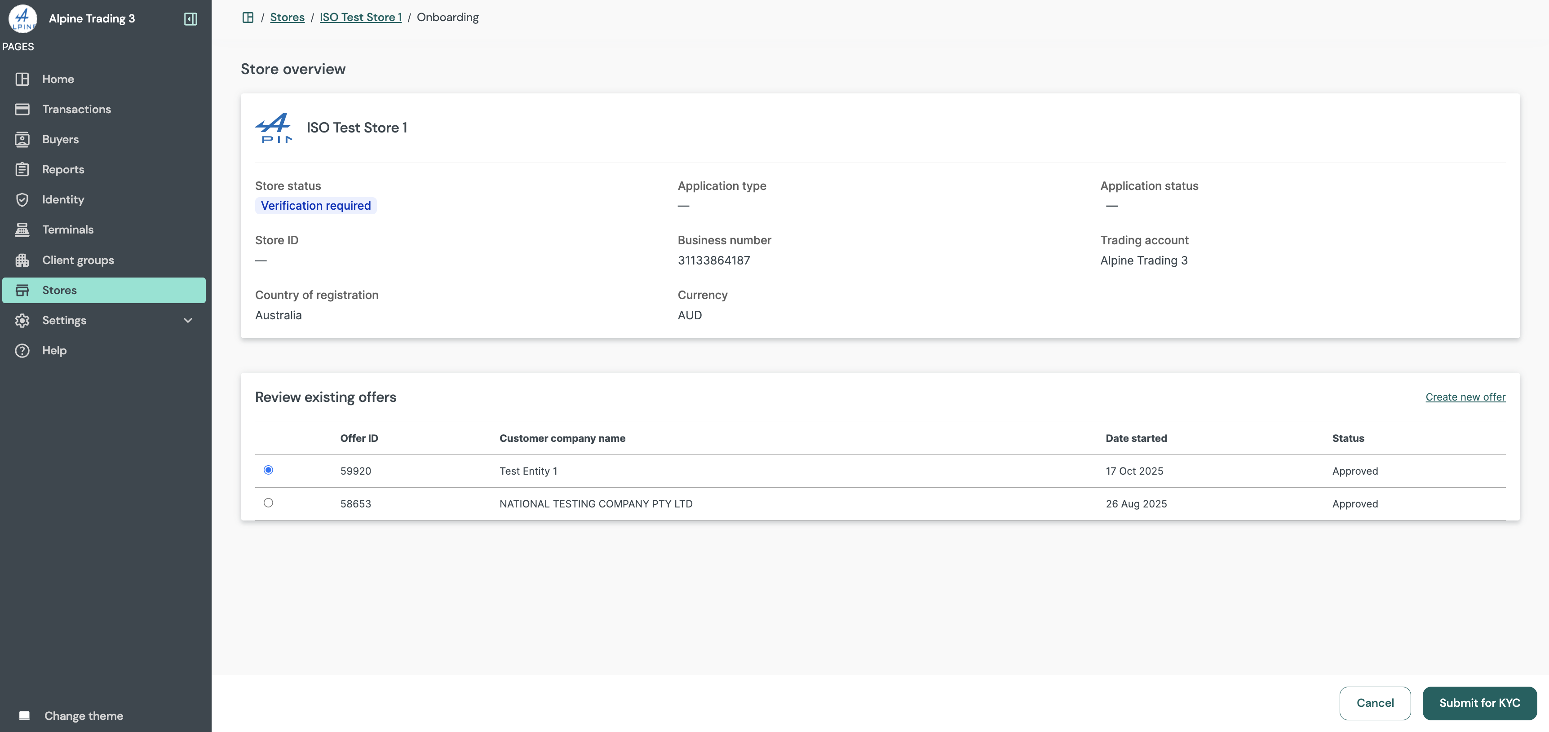Open the Client groups icon
This screenshot has height=732, width=1549.
point(22,260)
